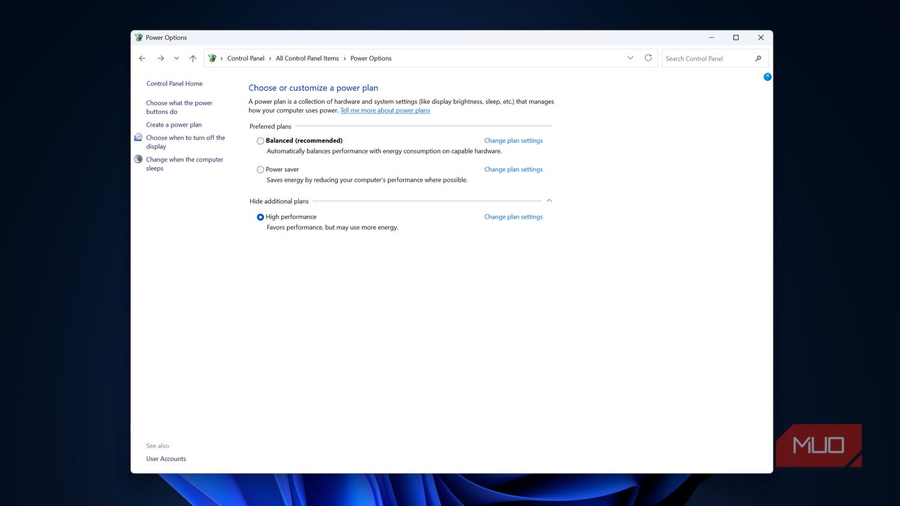Viewport: 900px width, 506px height.
Task: Expand chevron after All Control Panel Items
Action: (x=344, y=58)
